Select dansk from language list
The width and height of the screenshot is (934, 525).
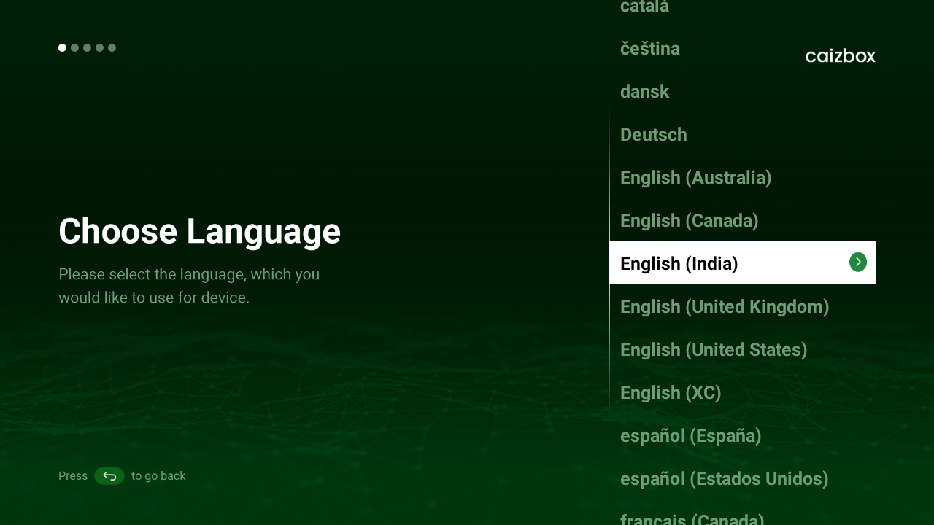(x=644, y=91)
